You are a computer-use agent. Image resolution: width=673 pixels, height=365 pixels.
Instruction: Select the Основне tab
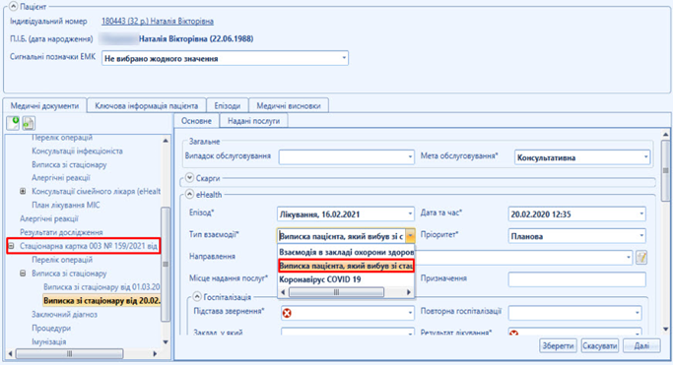coord(196,121)
